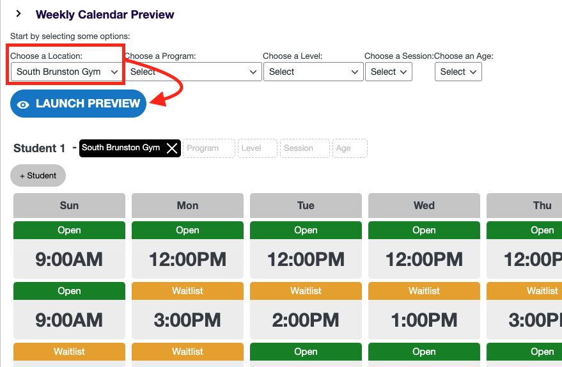
Task: Open Tuesday 2:00PM waitlist class slot
Action: pos(306,319)
